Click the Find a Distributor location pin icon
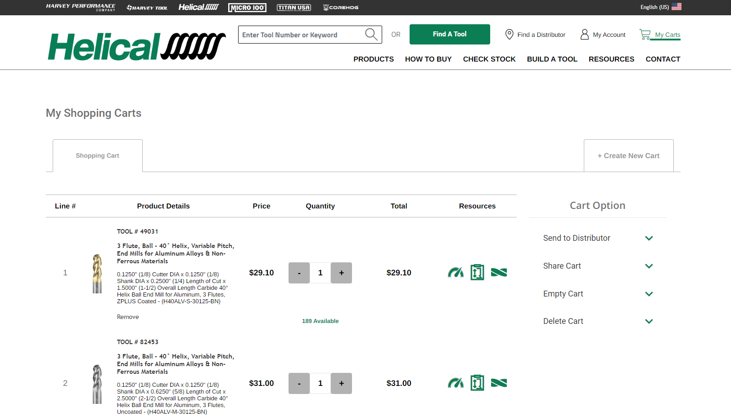The image size is (731, 416). point(509,34)
